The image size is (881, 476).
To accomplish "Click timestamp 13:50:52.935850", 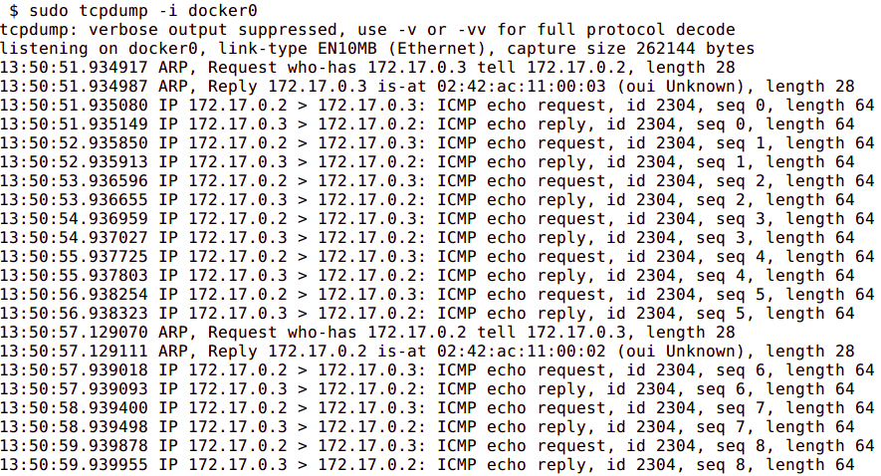I will [x=75, y=142].
